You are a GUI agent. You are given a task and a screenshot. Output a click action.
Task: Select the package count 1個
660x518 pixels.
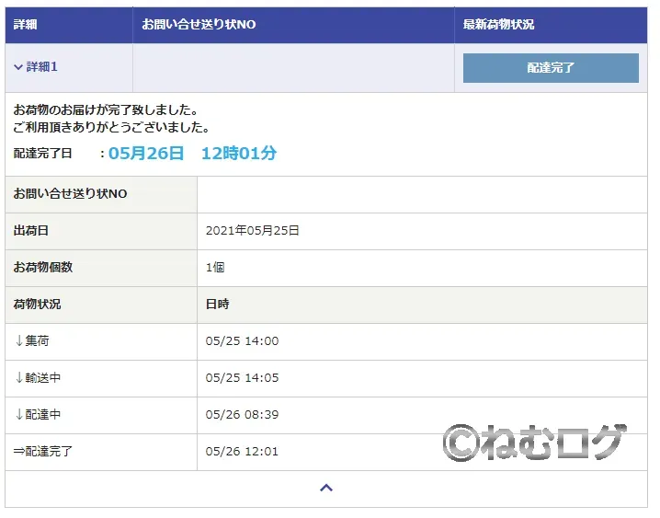click(x=215, y=268)
